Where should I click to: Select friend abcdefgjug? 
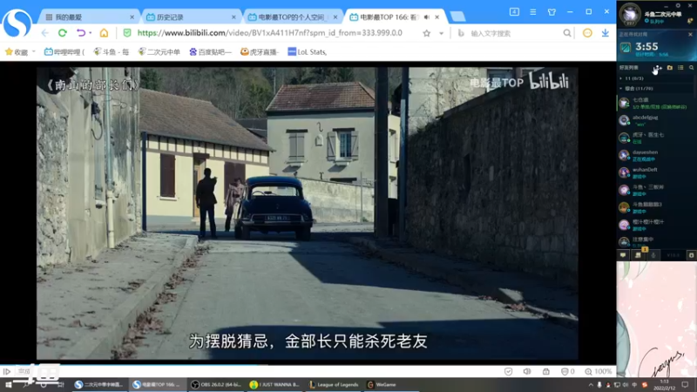tap(656, 120)
